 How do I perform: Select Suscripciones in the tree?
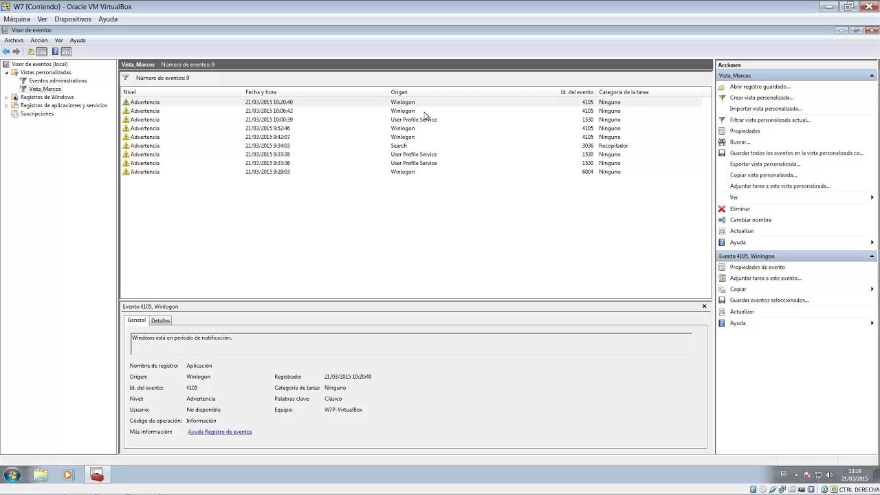37,113
